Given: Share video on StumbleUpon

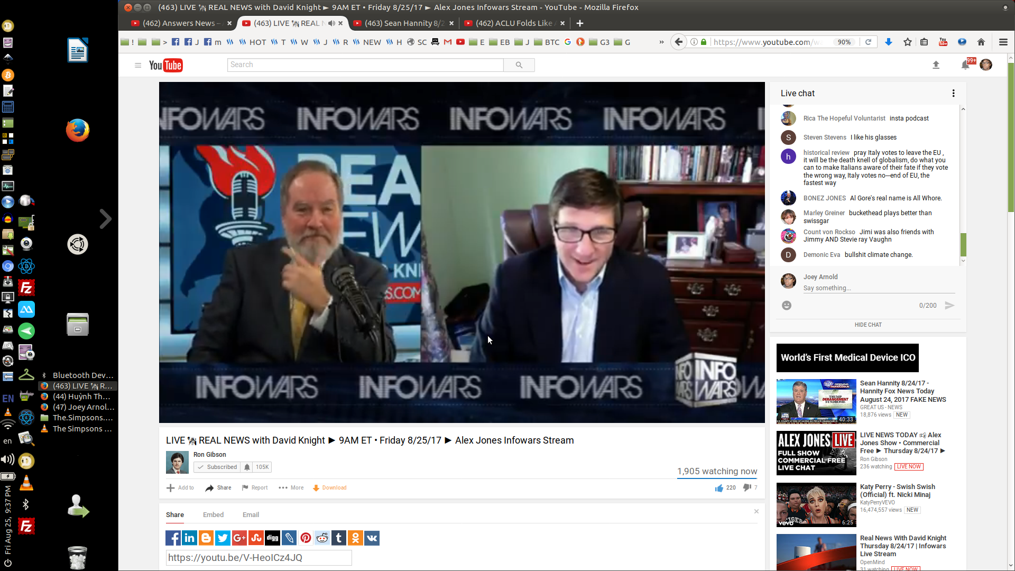Looking at the screenshot, I should point(256,538).
